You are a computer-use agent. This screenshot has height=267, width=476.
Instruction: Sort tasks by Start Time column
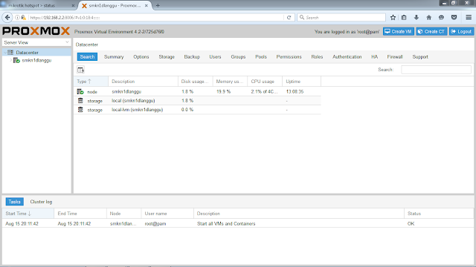28,214
